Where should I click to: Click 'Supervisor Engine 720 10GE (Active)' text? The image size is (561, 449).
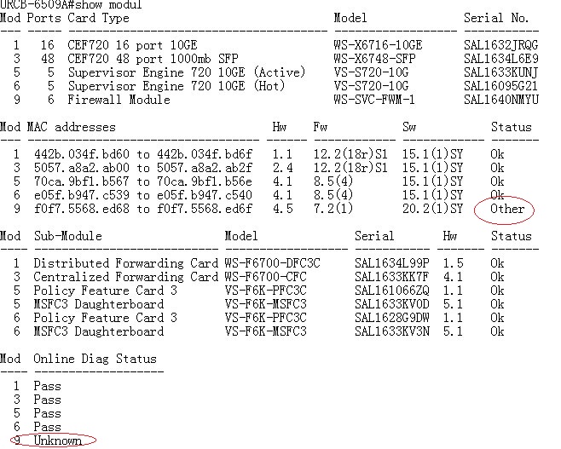click(x=187, y=72)
